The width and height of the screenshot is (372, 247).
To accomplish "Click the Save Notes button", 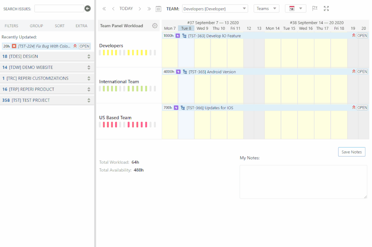I will [352, 152].
